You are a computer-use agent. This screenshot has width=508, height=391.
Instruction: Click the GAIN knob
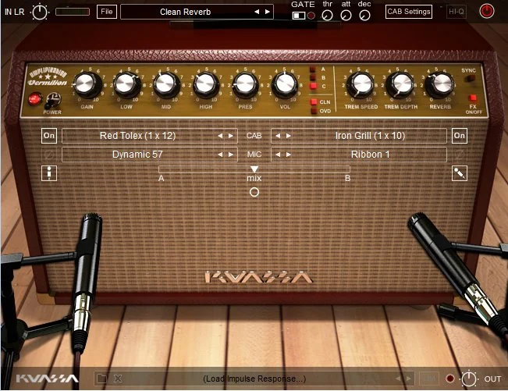[x=87, y=84]
